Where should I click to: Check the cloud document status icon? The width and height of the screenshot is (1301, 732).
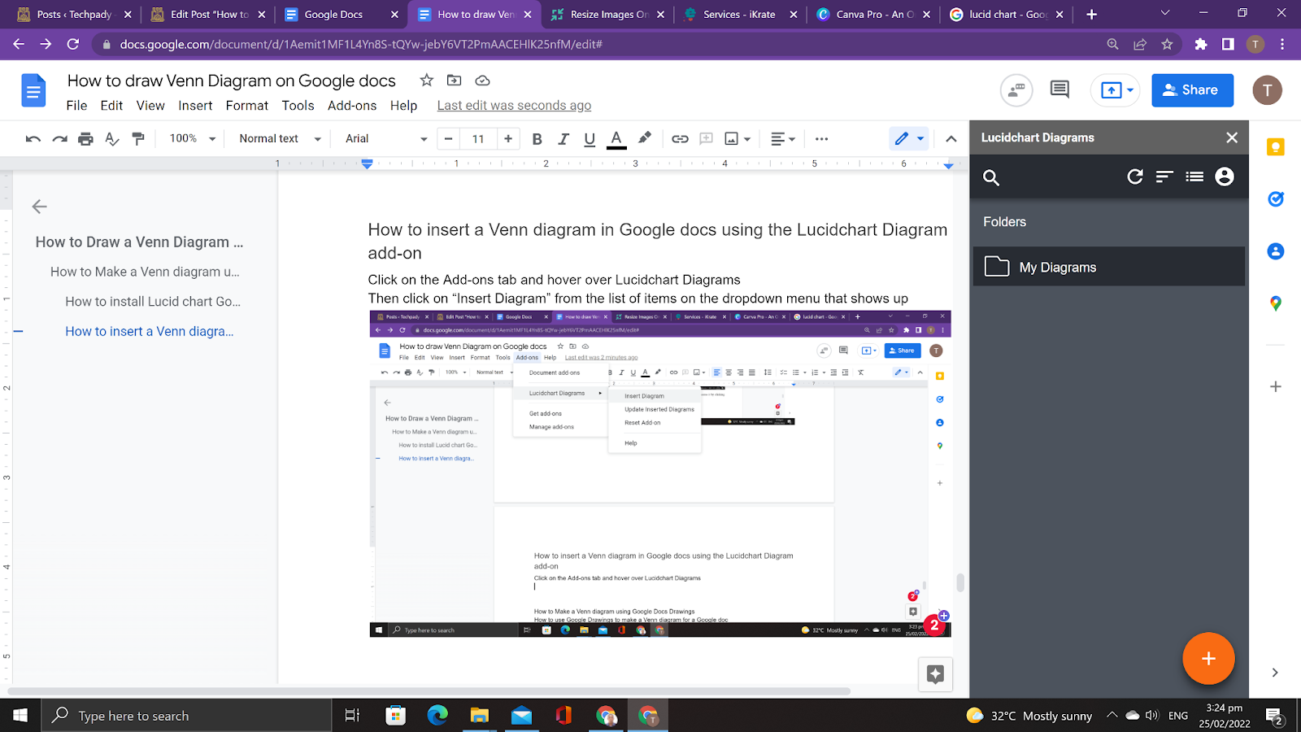pos(482,80)
